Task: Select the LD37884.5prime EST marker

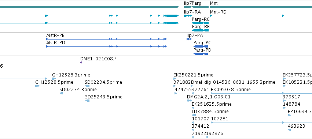Action: coord(194,115)
